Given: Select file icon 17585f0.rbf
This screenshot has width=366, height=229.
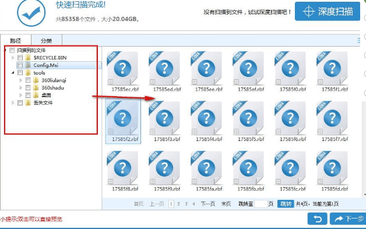Looking at the screenshot, I should (290, 68).
